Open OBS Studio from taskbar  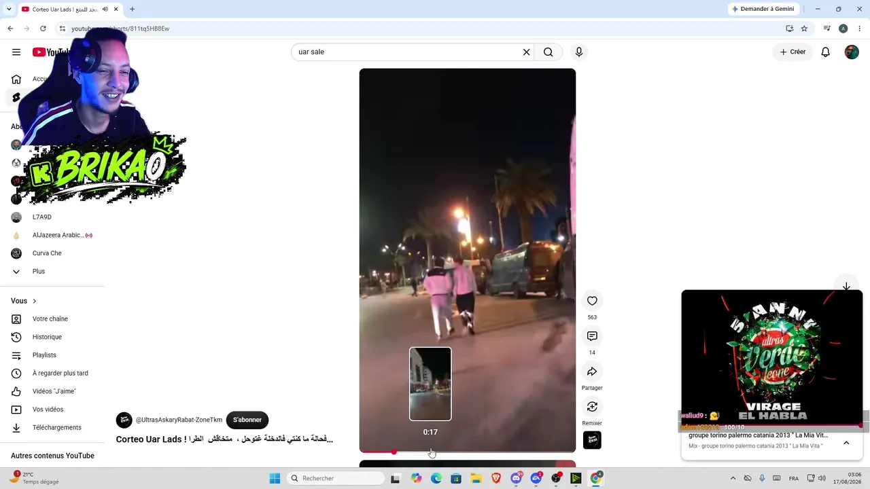556,478
